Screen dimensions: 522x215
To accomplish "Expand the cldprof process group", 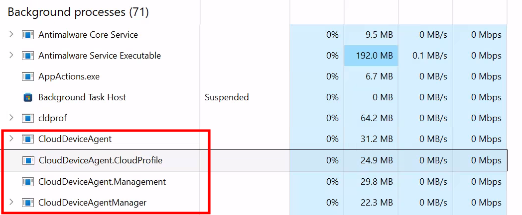I will pos(11,118).
